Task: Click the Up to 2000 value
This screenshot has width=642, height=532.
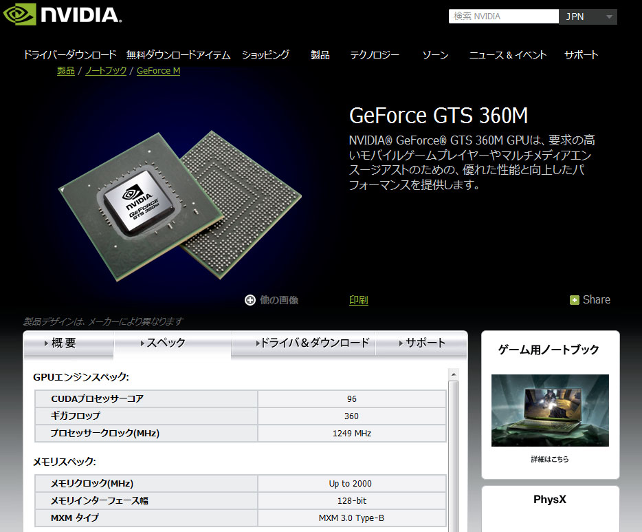Action: point(352,484)
